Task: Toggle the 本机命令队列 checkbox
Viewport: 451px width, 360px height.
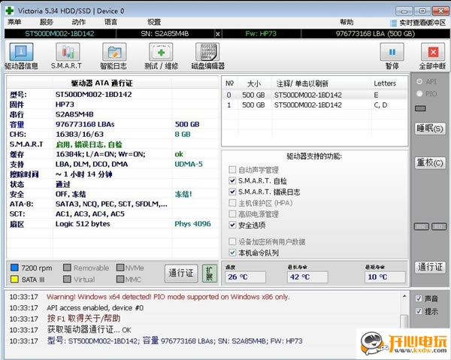Action: click(x=232, y=253)
